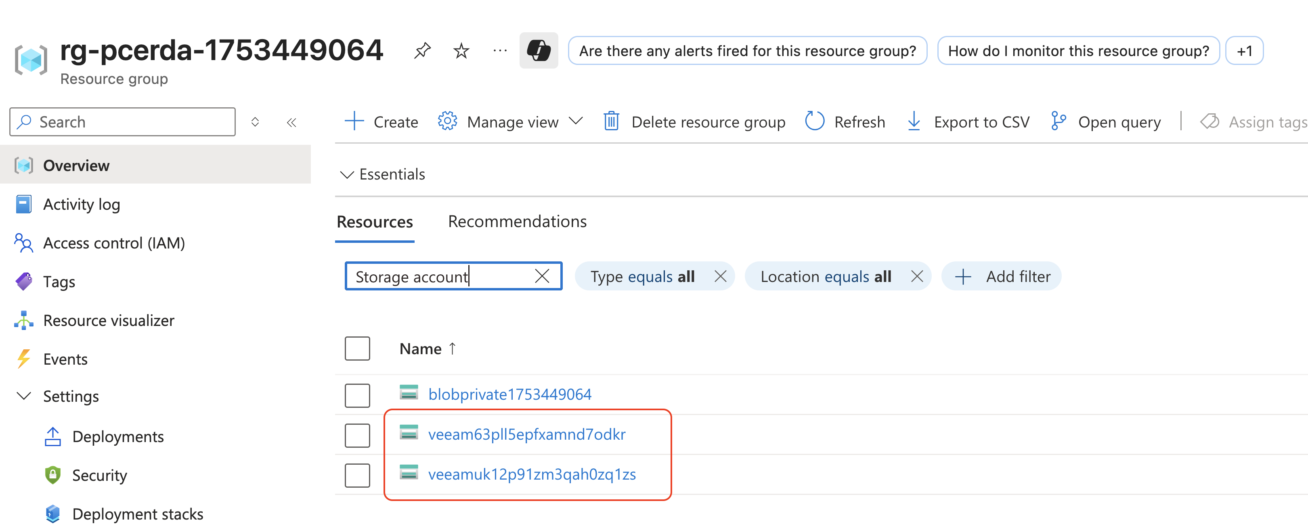This screenshot has height=526, width=1308.
Task: Click the veeamuk12p91zm3qah0zq1zs storage icon
Action: (409, 473)
